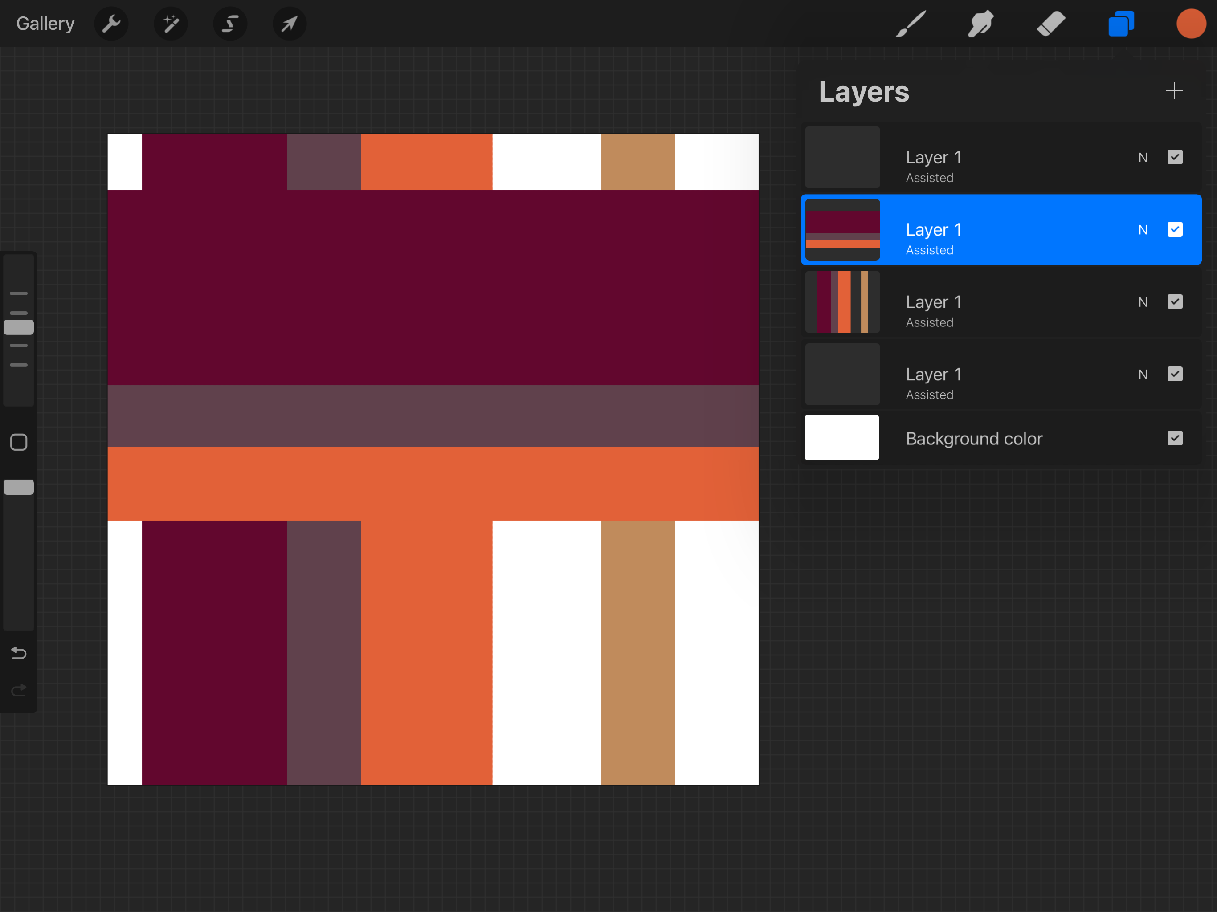
Task: Open blend mode N of vertical stripes layer
Action: coord(1143,302)
